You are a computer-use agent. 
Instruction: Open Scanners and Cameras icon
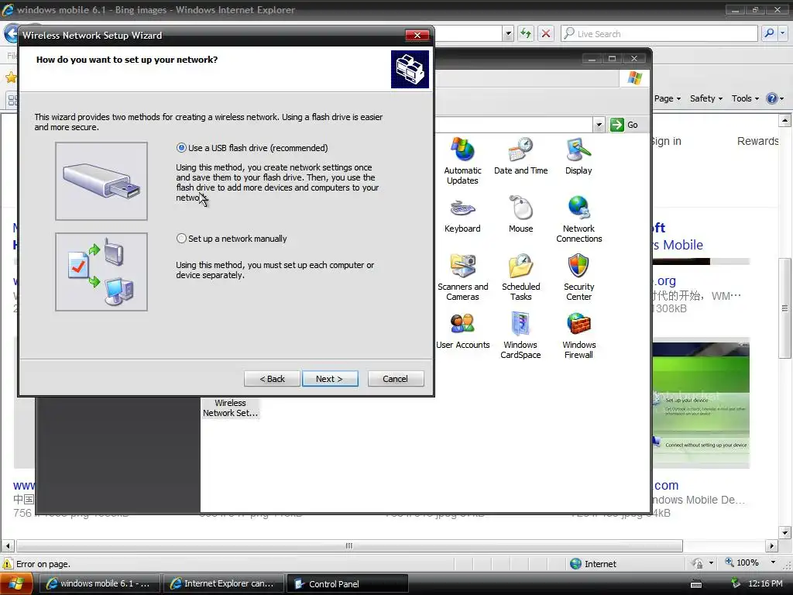click(x=462, y=277)
